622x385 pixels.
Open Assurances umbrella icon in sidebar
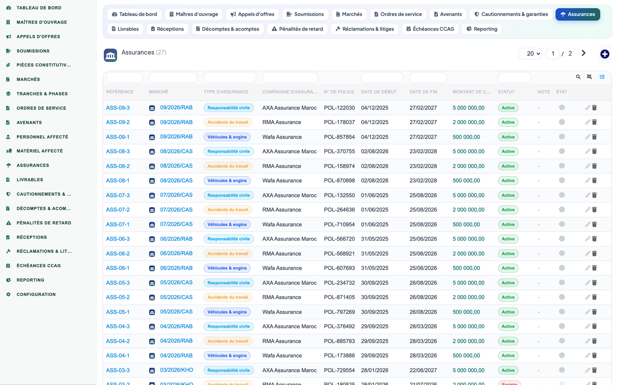pyautogui.click(x=8, y=165)
